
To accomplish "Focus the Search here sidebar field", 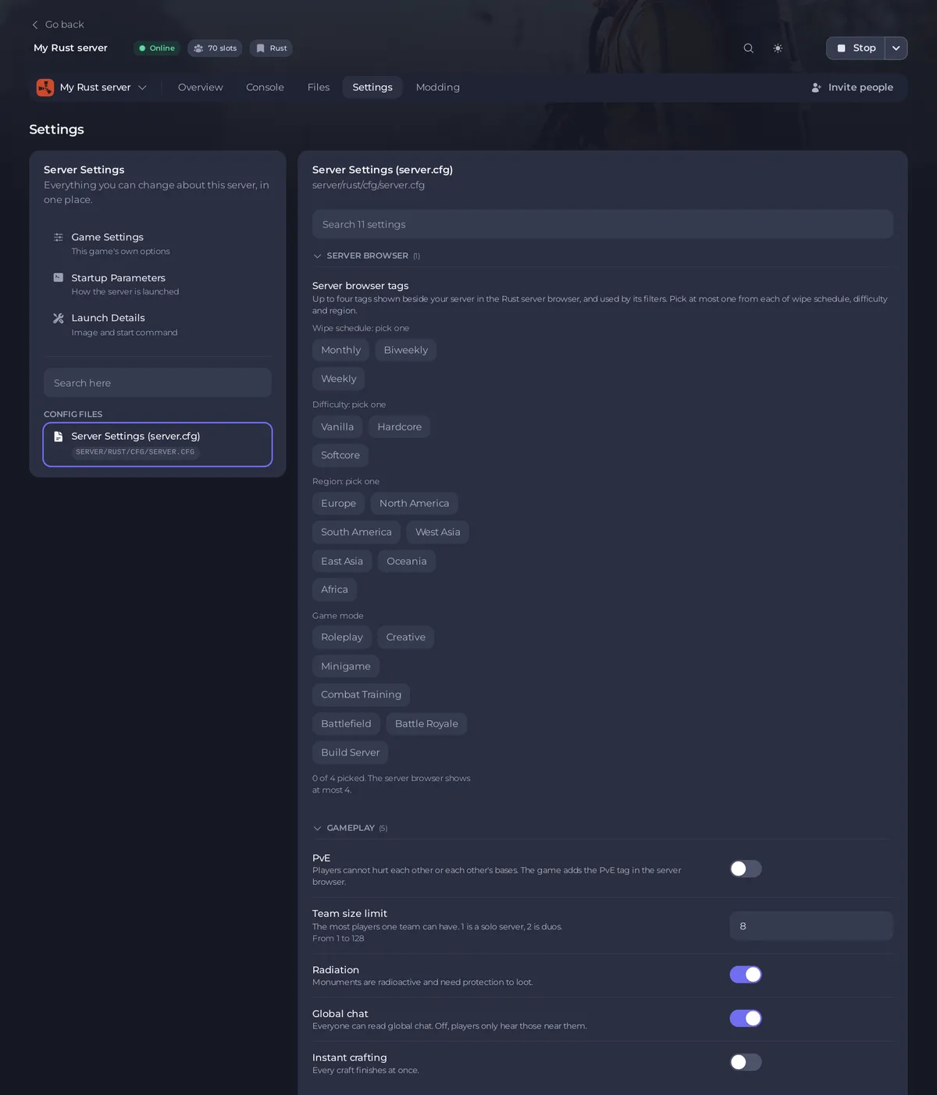I will (x=158, y=383).
